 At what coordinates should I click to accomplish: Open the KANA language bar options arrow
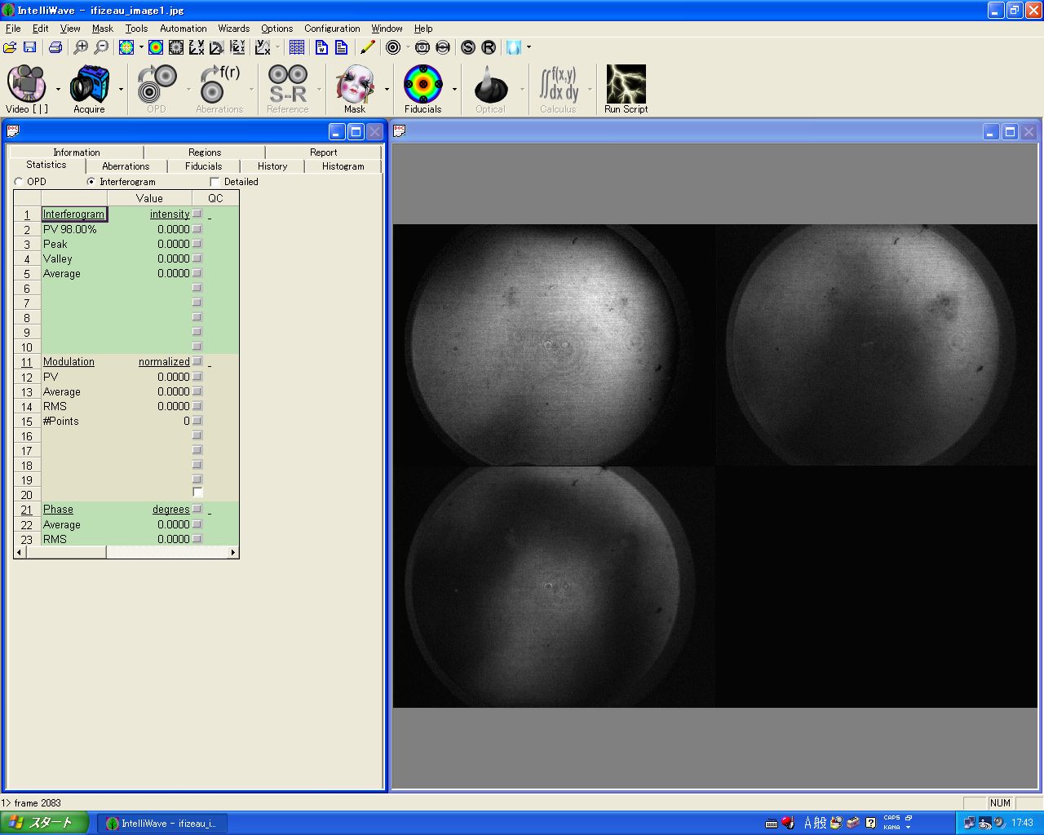(x=908, y=828)
